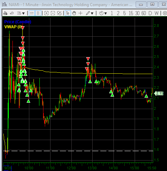The height and width of the screenshot is (171, 167).
Task: Switch to 30 minute interval
Action: pyautogui.click(x=137, y=13)
